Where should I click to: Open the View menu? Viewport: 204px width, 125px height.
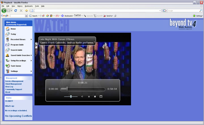[x=13, y=6]
